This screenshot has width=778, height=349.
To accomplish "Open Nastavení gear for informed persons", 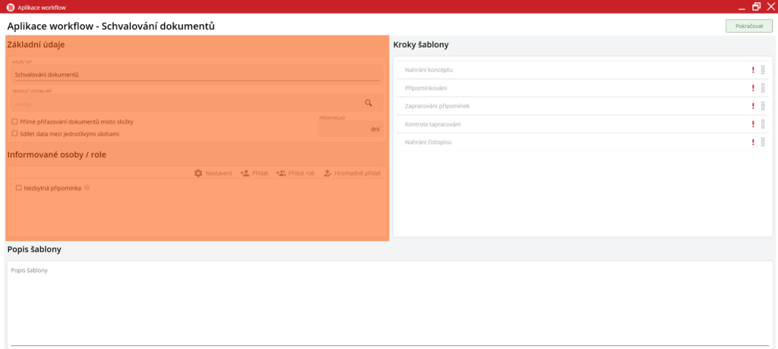I will click(x=198, y=173).
